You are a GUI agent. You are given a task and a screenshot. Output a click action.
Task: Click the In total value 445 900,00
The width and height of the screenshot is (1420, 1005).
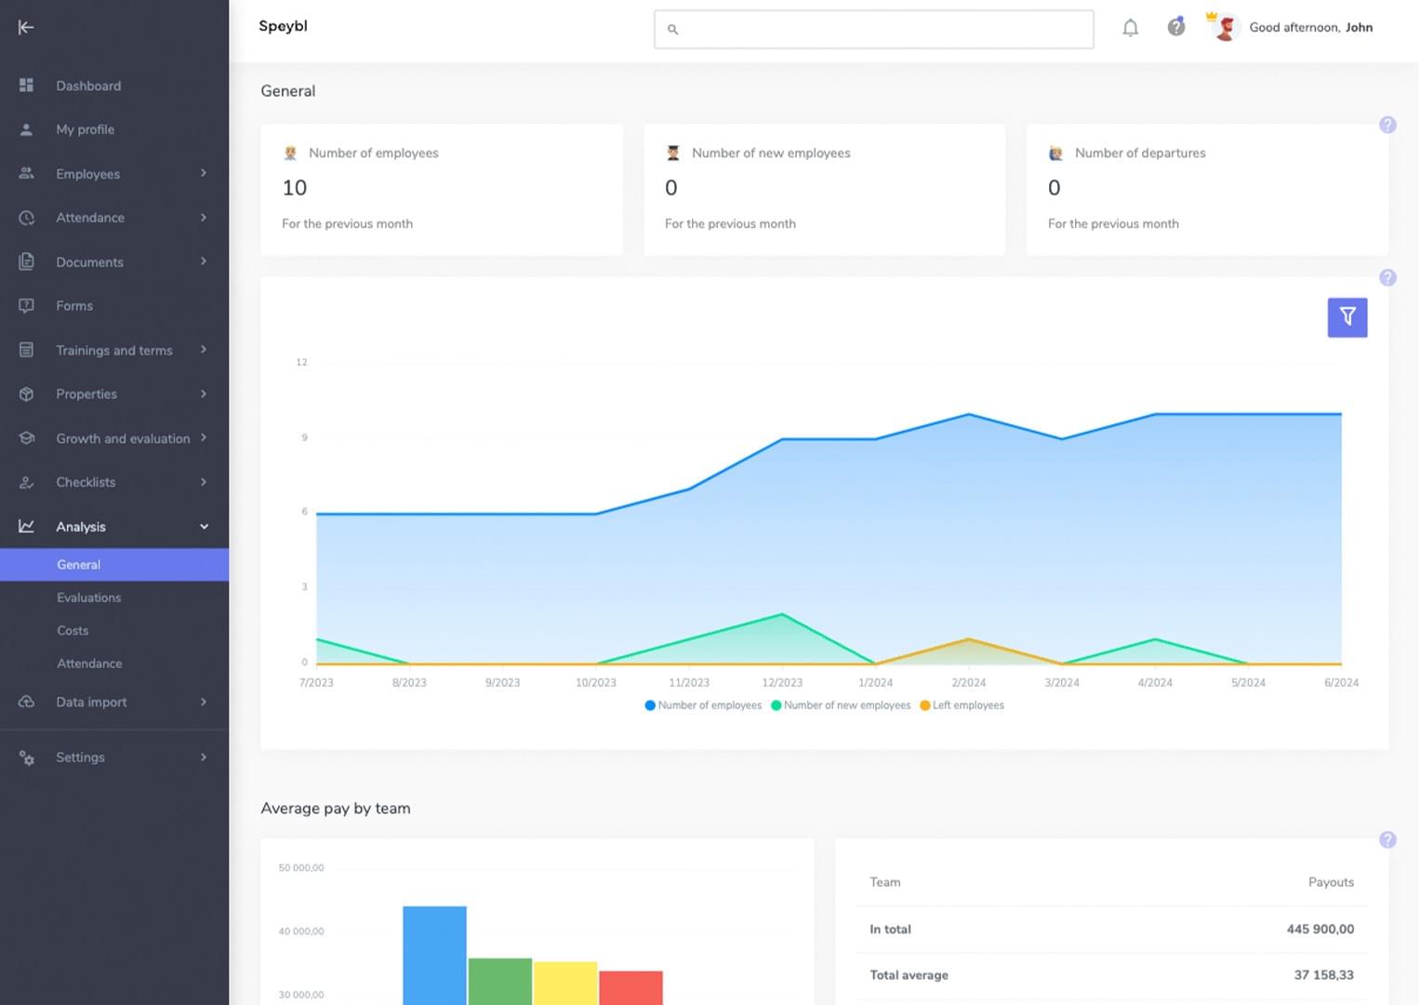(1320, 930)
